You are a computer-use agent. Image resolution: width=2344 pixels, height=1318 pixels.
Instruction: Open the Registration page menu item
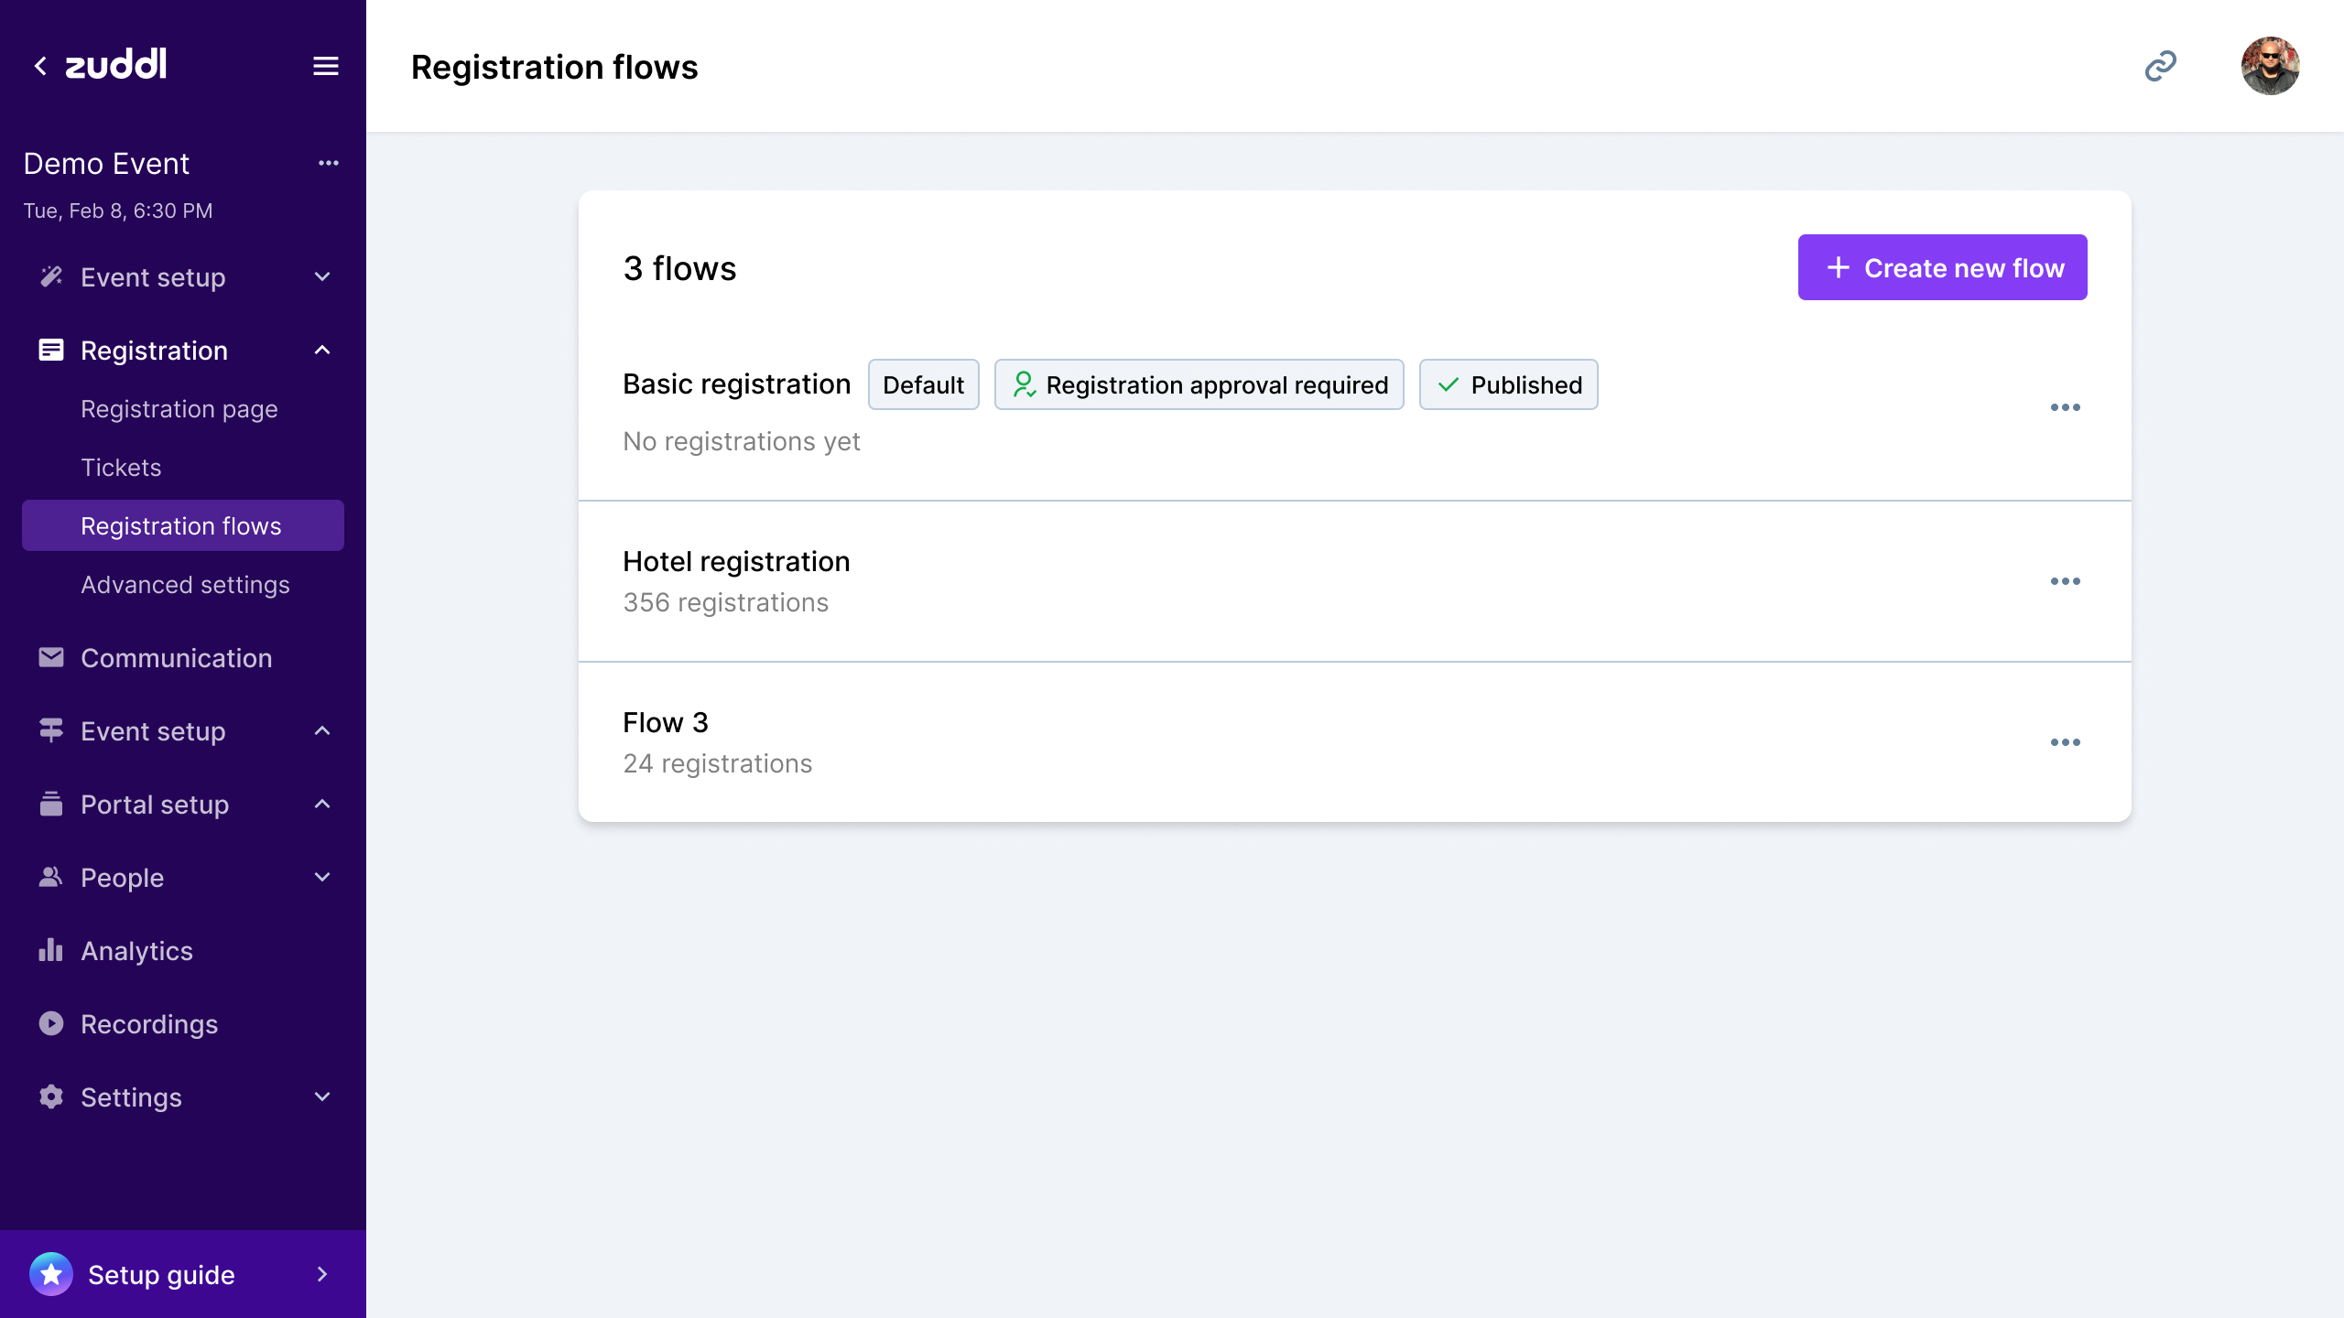(179, 409)
